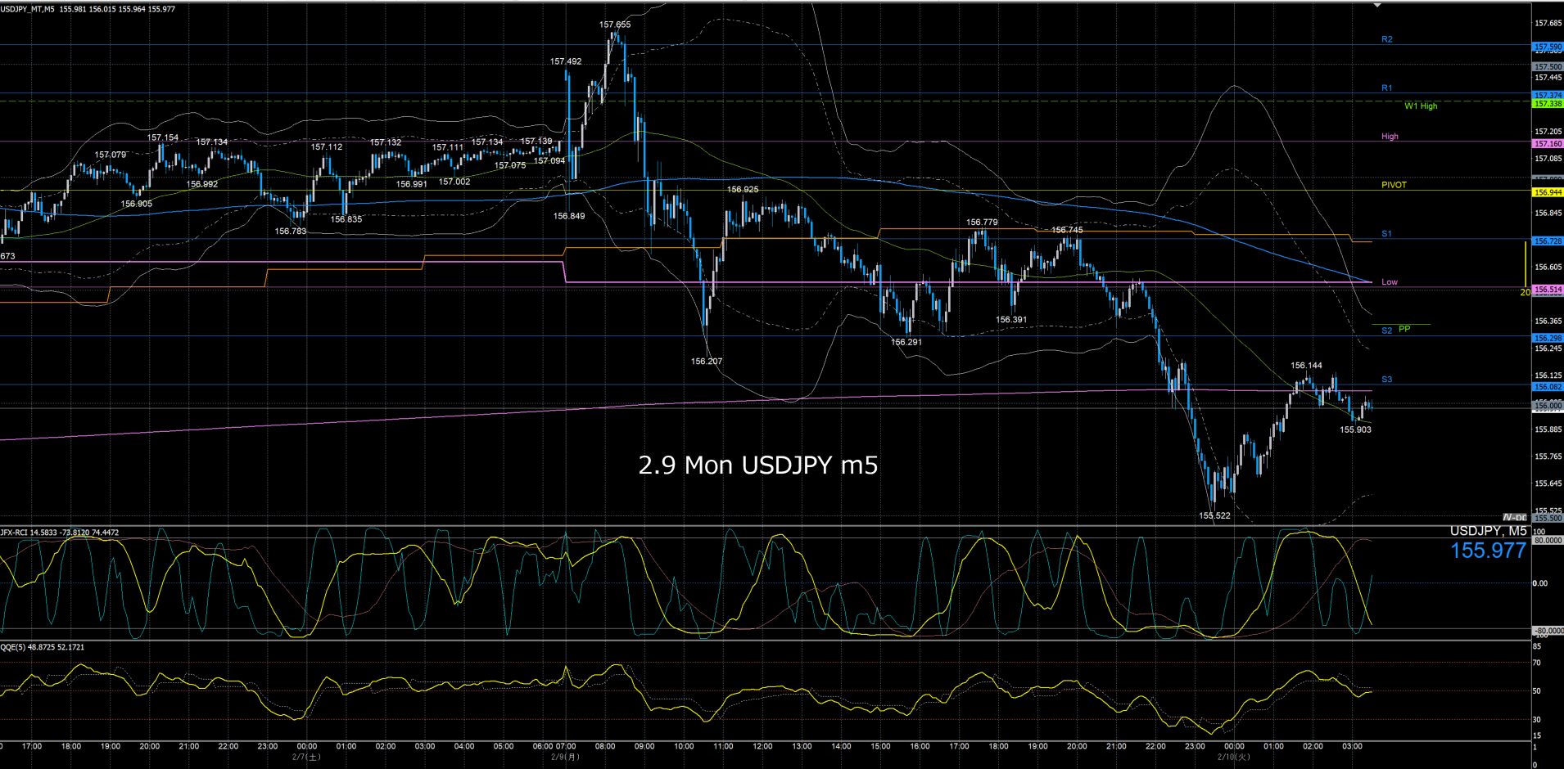
Task: Click the yellow PIVOT line label
Action: tap(1394, 185)
